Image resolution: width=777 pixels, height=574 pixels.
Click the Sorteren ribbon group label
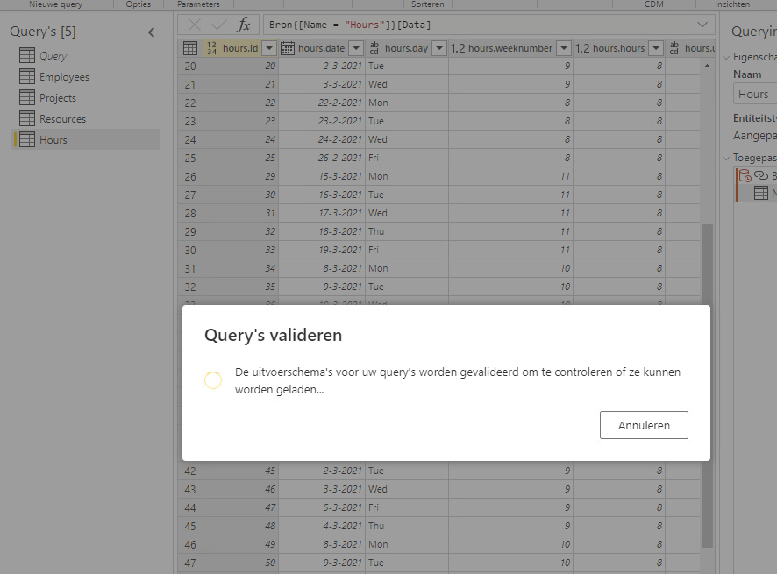click(428, 4)
